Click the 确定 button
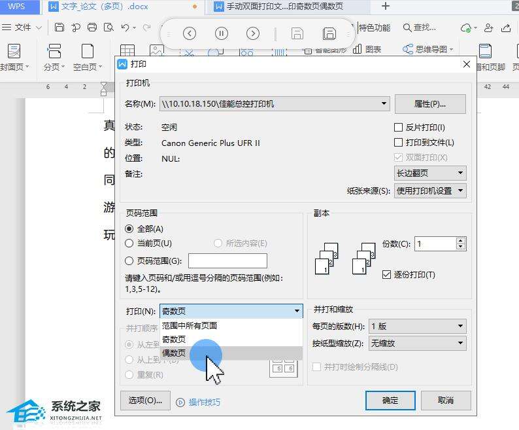The height and width of the screenshot is (430, 519). pos(390,401)
